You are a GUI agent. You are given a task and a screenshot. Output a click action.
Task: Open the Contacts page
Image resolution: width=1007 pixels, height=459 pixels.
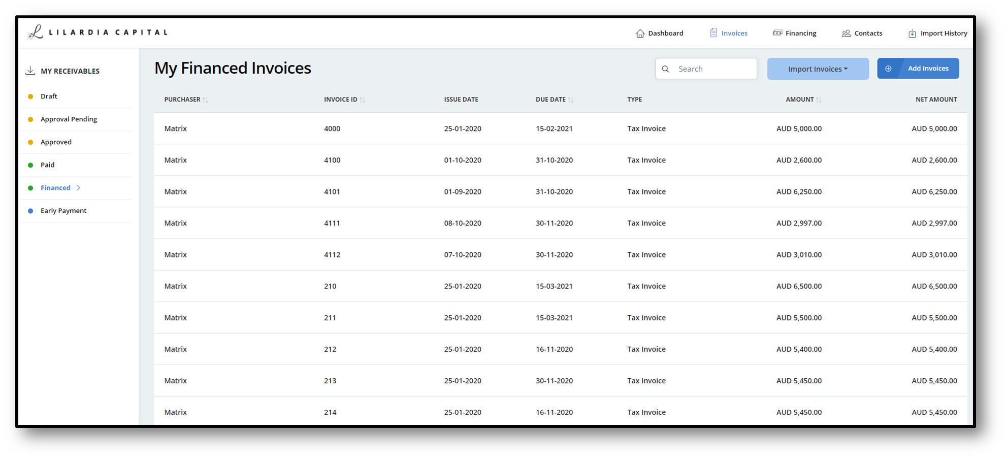tap(862, 33)
